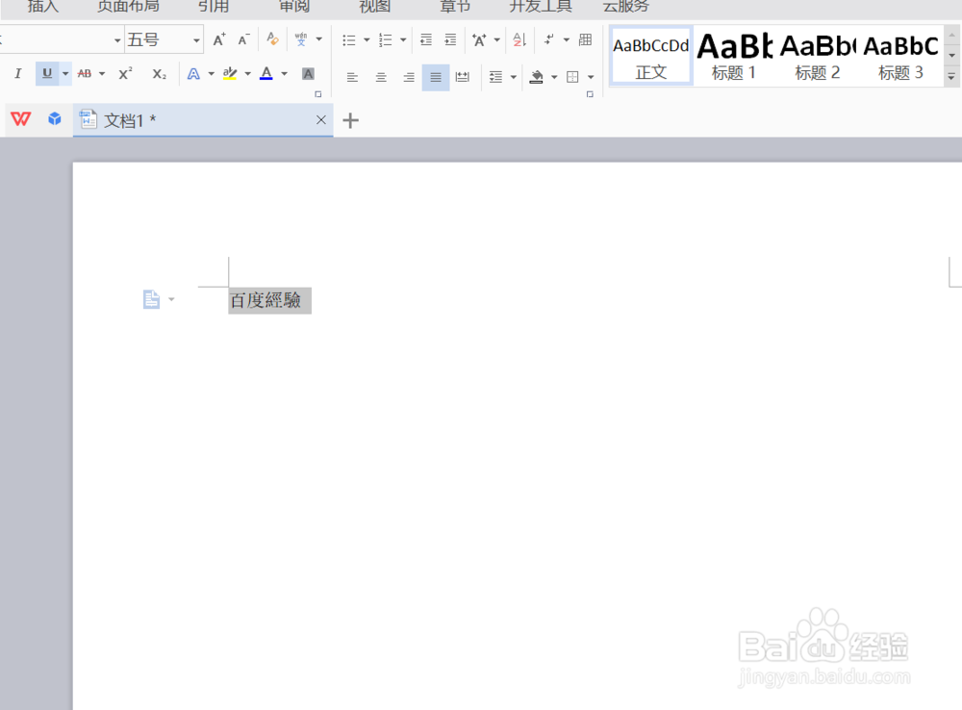Viewport: 962px width, 710px height.
Task: Increase paragraph indent
Action: 450,39
